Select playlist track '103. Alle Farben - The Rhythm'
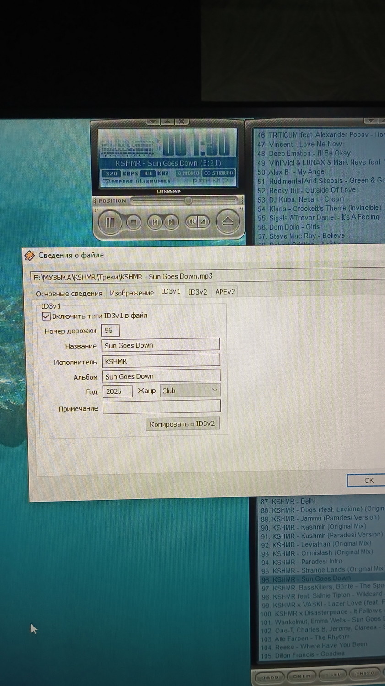The height and width of the screenshot is (686, 385). (305, 638)
